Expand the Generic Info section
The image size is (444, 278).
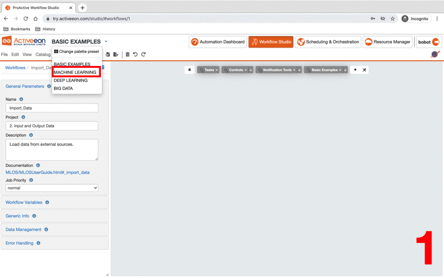click(17, 216)
